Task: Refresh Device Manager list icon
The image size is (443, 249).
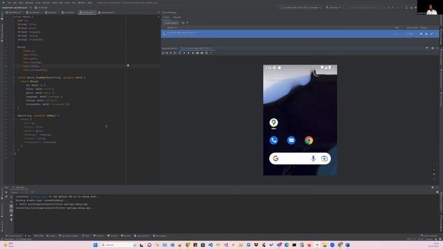Action: point(183,23)
